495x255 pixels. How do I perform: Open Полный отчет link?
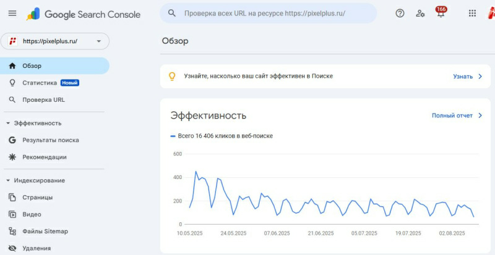click(x=452, y=115)
